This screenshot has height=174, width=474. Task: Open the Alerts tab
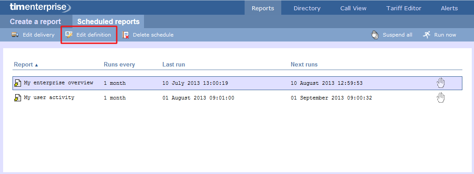tap(449, 8)
